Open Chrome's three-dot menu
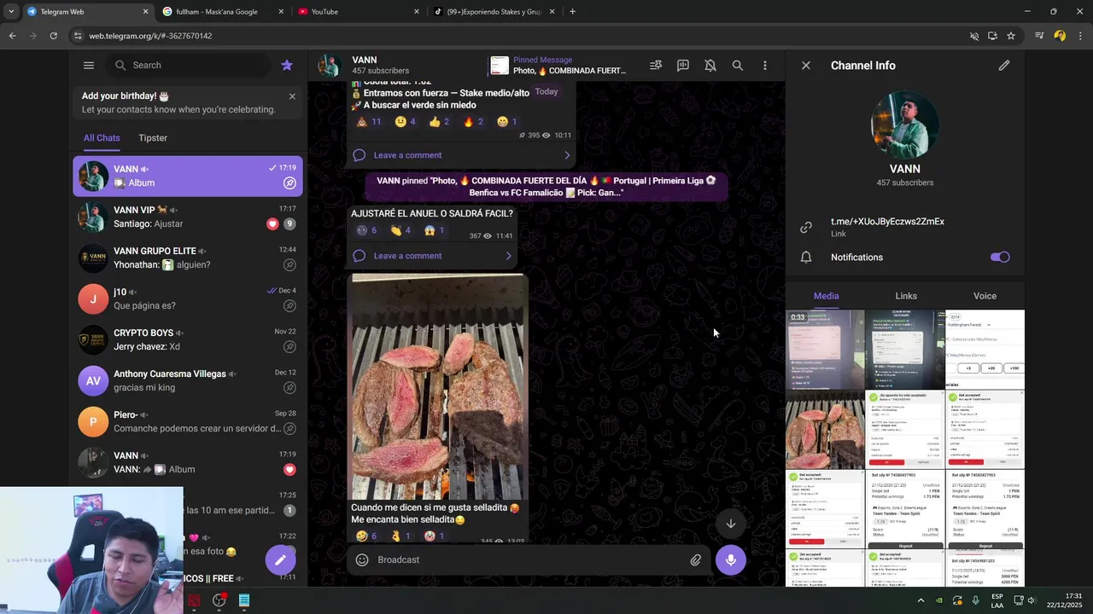The image size is (1093, 614). tap(1081, 36)
